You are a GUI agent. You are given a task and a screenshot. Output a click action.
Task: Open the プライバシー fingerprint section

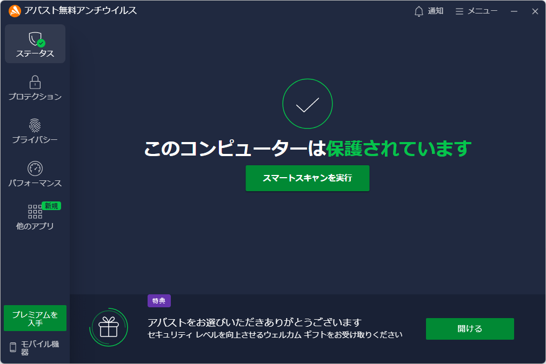point(35,131)
